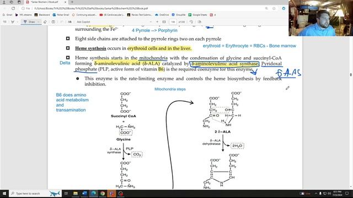Open the Cardiovascular YouTube bookmark
Viewport: 353px width, 198px height.
point(111,15)
